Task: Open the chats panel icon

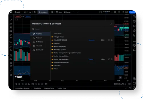Action: point(134,41)
